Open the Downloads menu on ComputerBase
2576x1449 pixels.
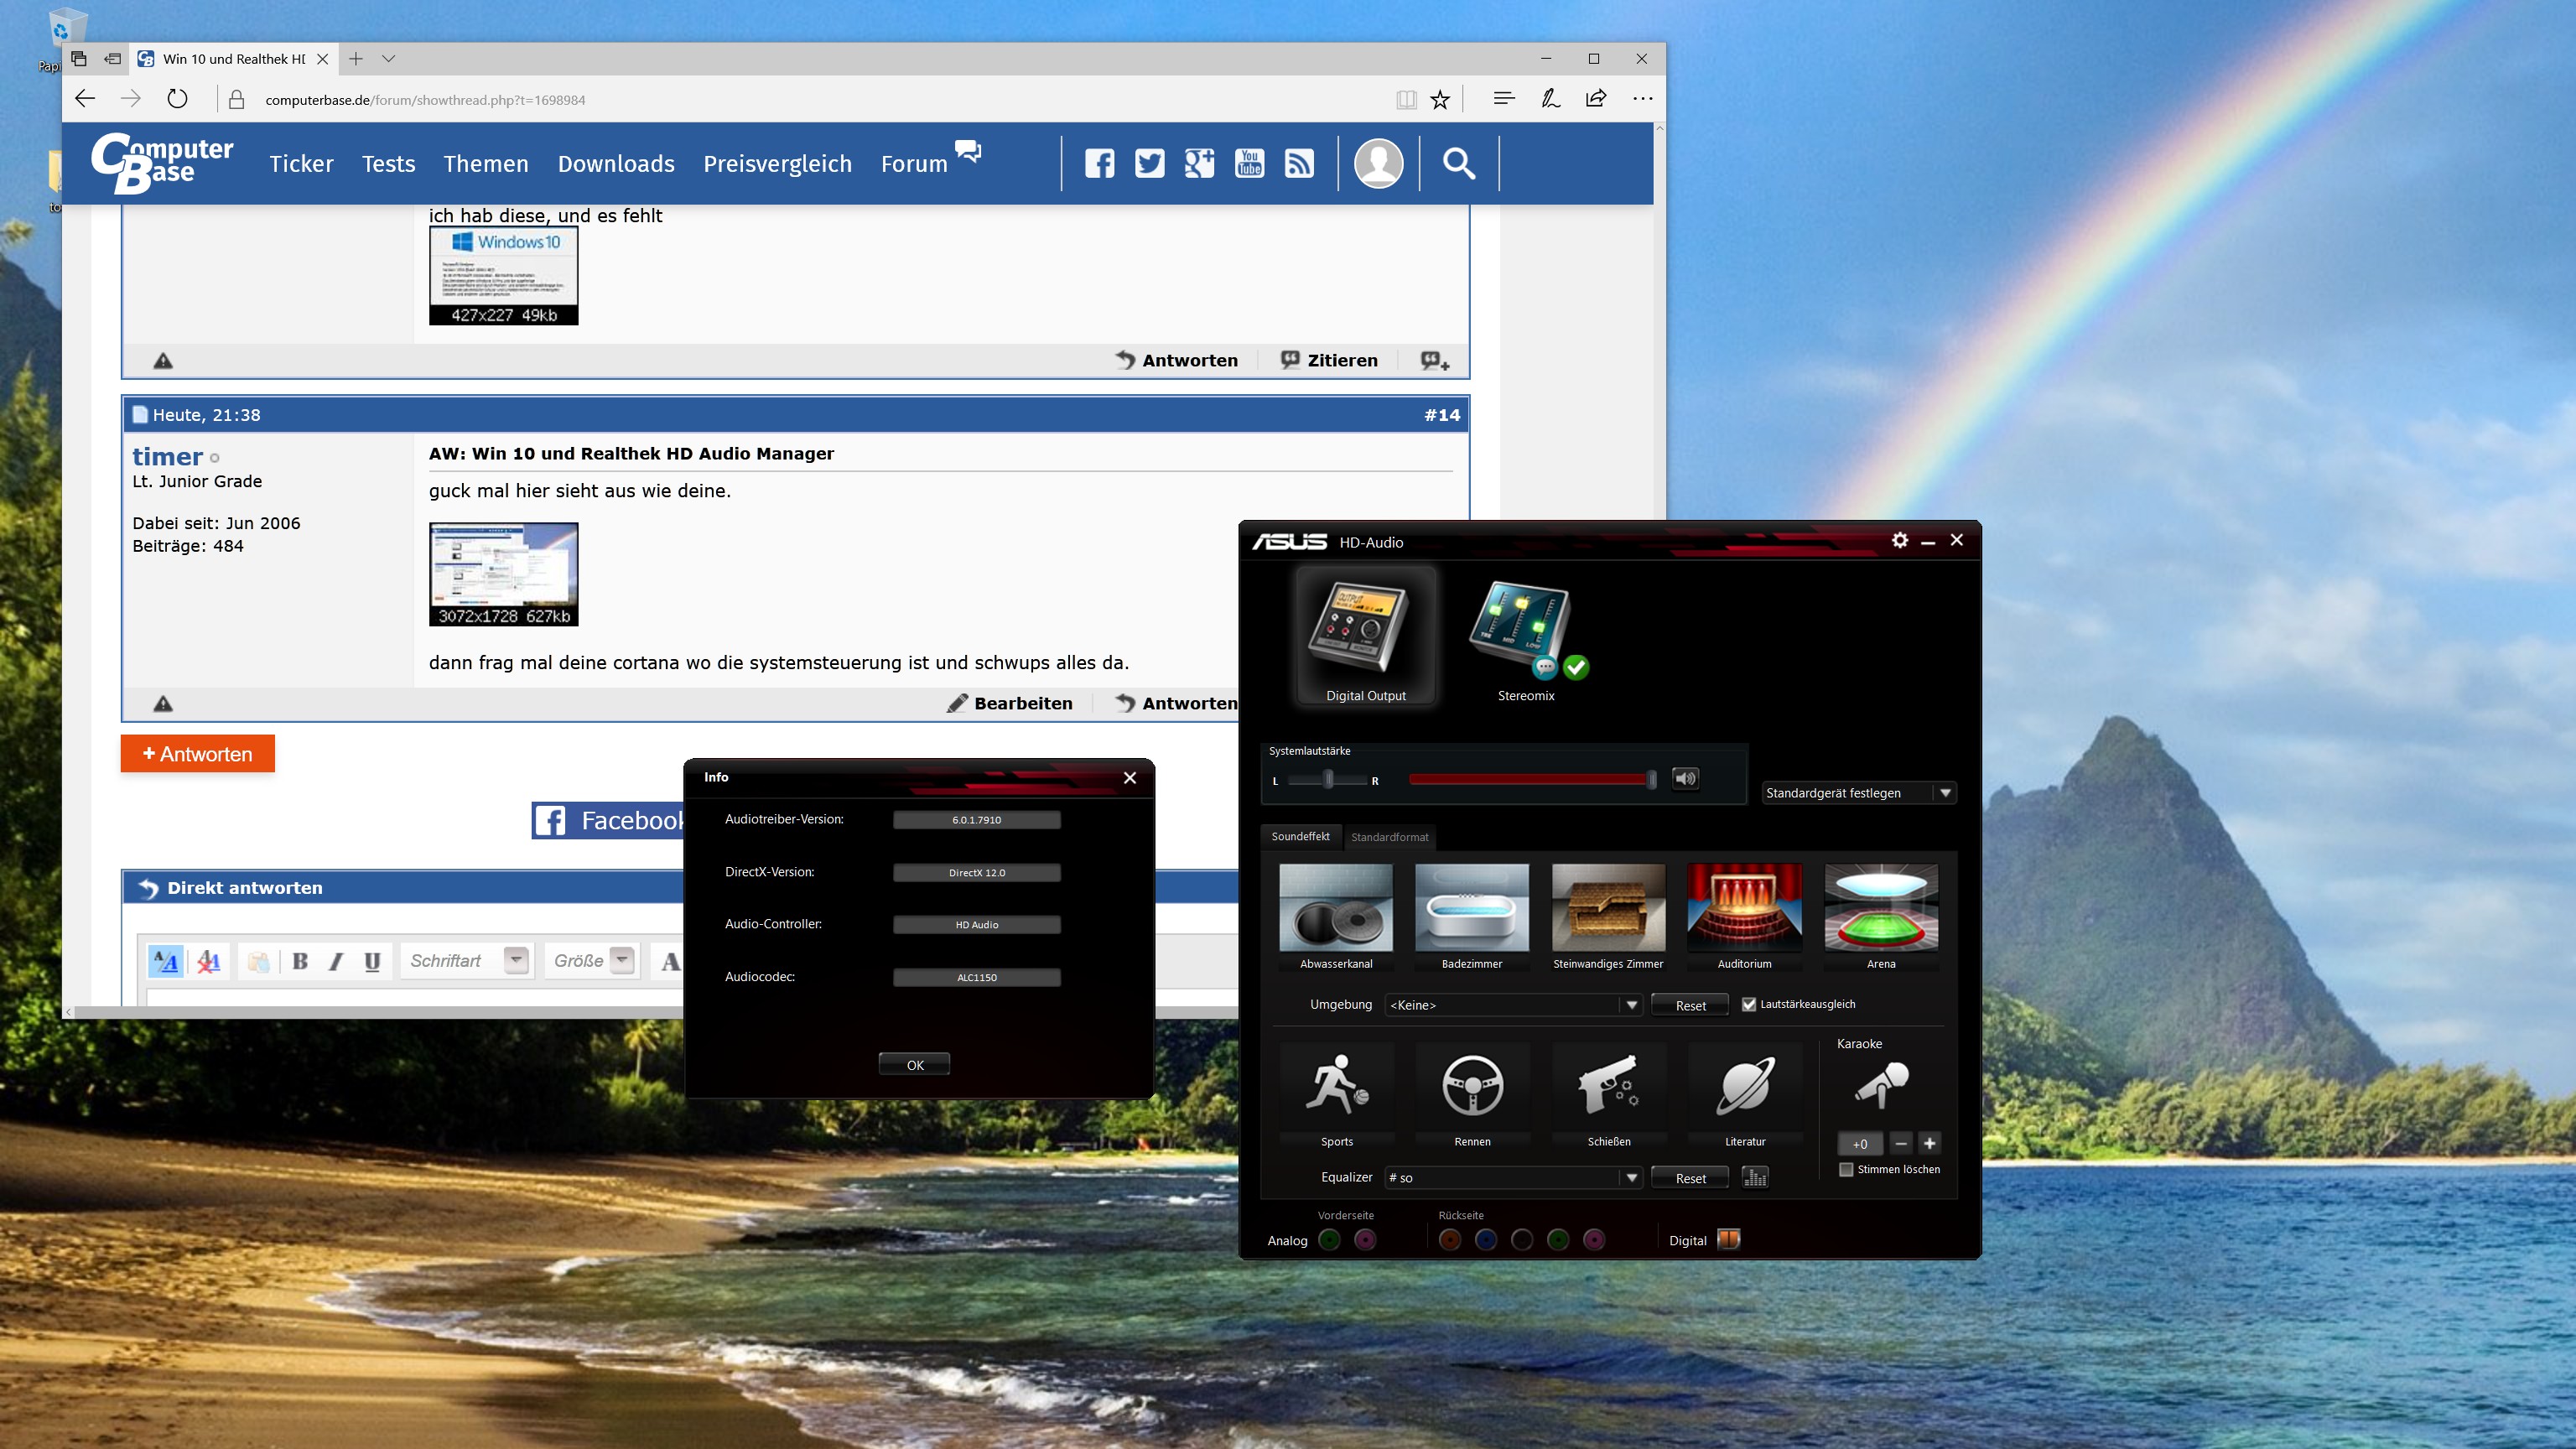coord(615,164)
